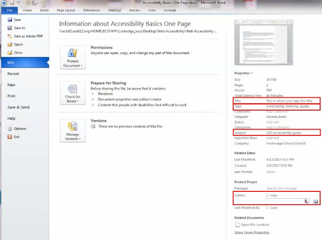Click Document properties and author's name line
This screenshot has height=240, width=322.
(130, 99)
